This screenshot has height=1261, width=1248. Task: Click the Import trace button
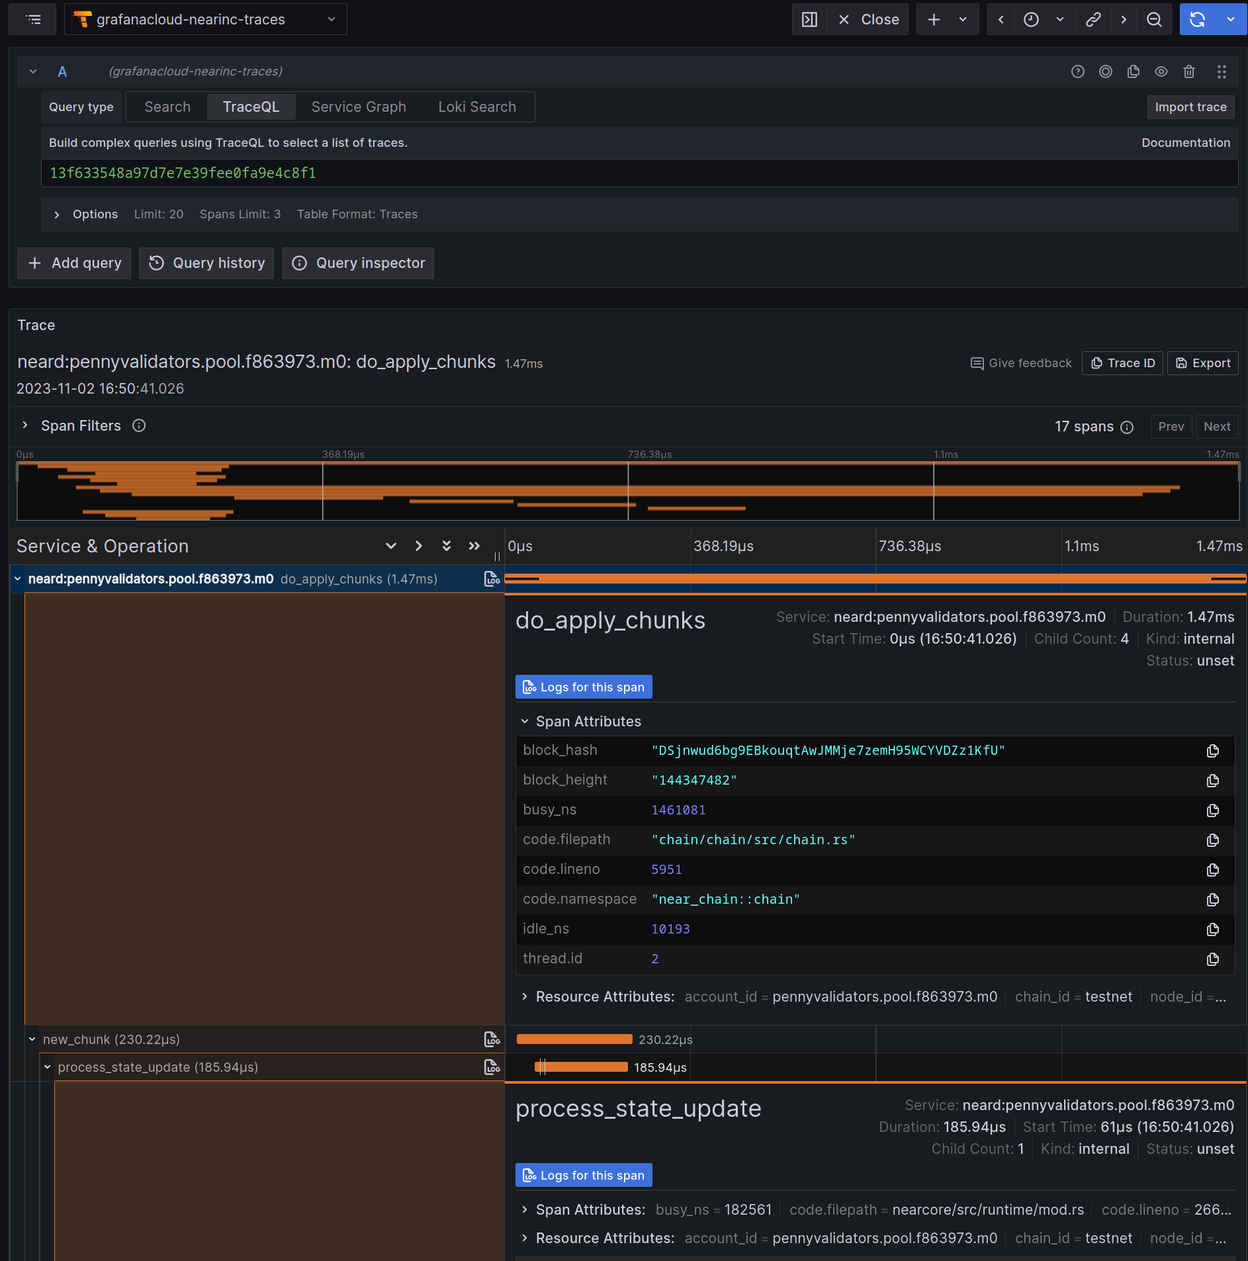pyautogui.click(x=1190, y=107)
